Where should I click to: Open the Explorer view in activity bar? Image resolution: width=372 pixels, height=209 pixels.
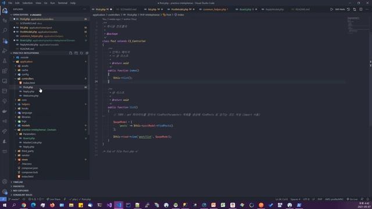point(5,10)
